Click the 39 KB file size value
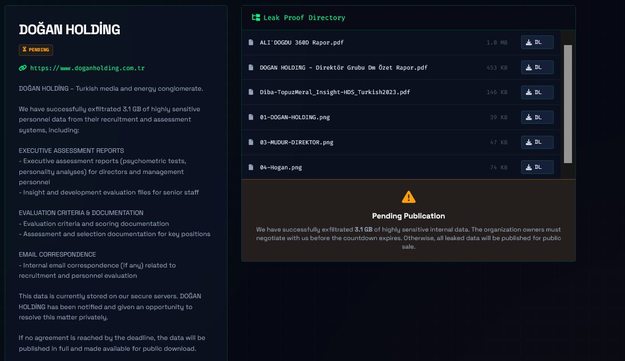The width and height of the screenshot is (625, 361). tap(498, 117)
